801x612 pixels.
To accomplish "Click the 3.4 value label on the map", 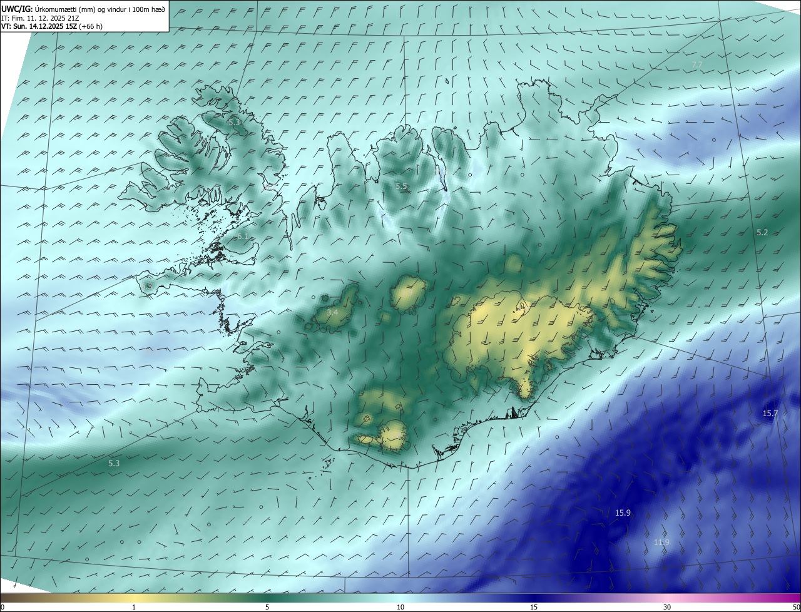I will (x=332, y=312).
